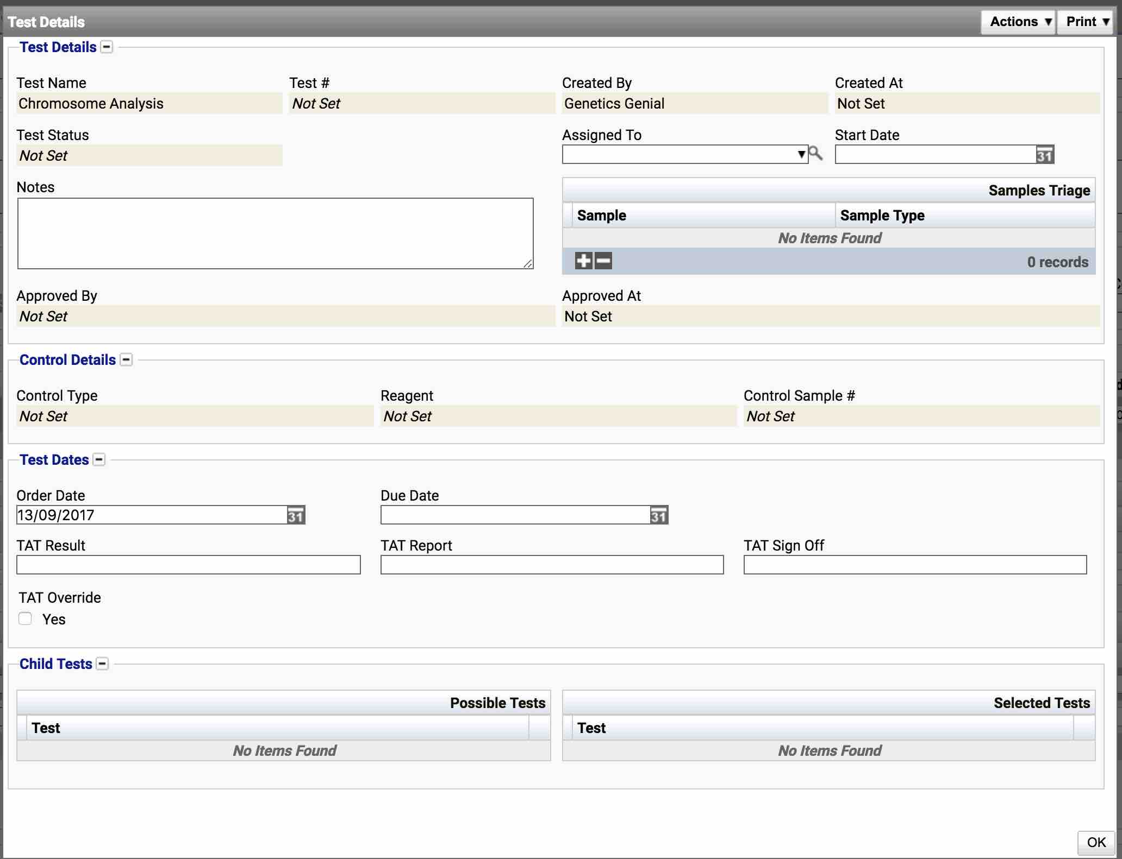Screen dimensions: 1122x859
Task: Click the Assigned To search magnifier icon
Action: (815, 154)
